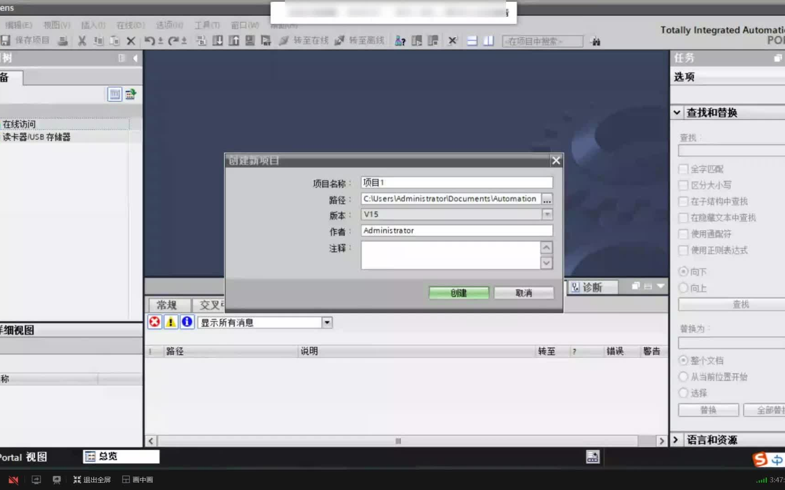
Task: Click the 项目名称 input field
Action: tap(457, 182)
